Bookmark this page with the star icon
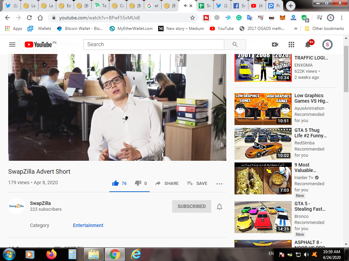 pyautogui.click(x=193, y=18)
